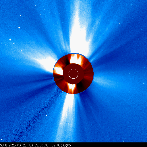The width and height of the screenshot is (147, 147).
Task: Click the C3 05:30:05 timestamp
Action: coord(39,145)
